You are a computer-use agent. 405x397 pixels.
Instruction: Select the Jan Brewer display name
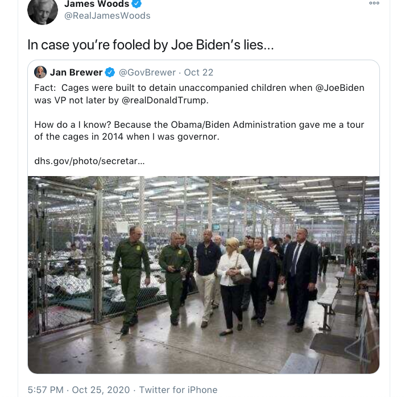click(x=76, y=72)
